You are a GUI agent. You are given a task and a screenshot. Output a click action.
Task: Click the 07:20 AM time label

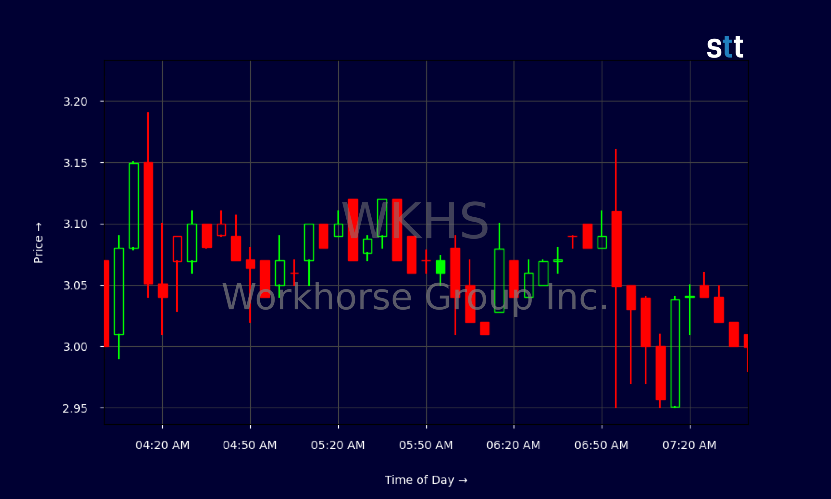pyautogui.click(x=689, y=445)
